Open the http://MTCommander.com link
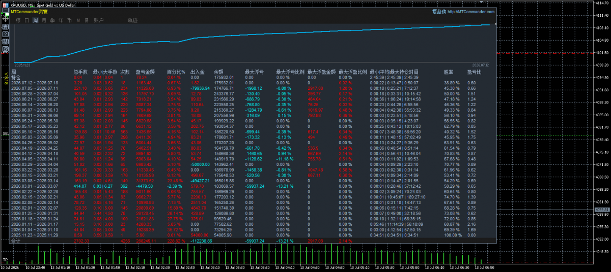The height and width of the screenshot is (272, 611). click(471, 12)
